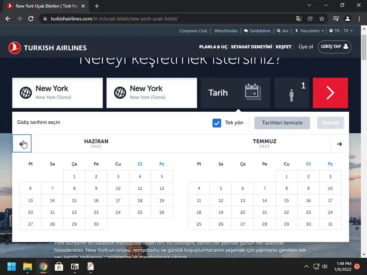
Task: Open Windows Start menu
Action: (11, 266)
